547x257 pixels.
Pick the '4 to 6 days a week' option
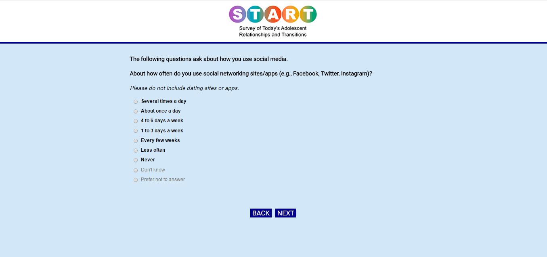(x=136, y=121)
